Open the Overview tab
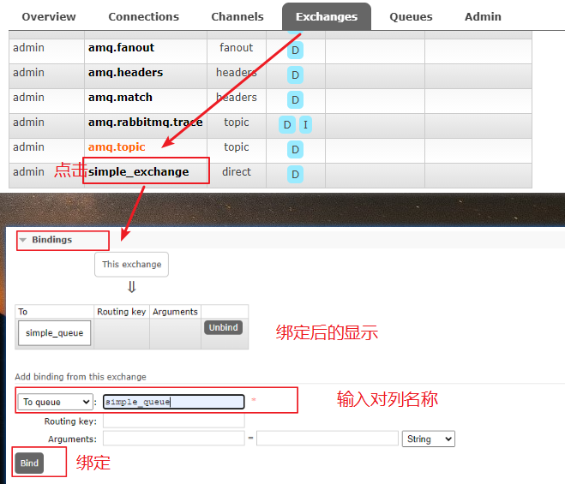The height and width of the screenshot is (484, 565). point(49,17)
